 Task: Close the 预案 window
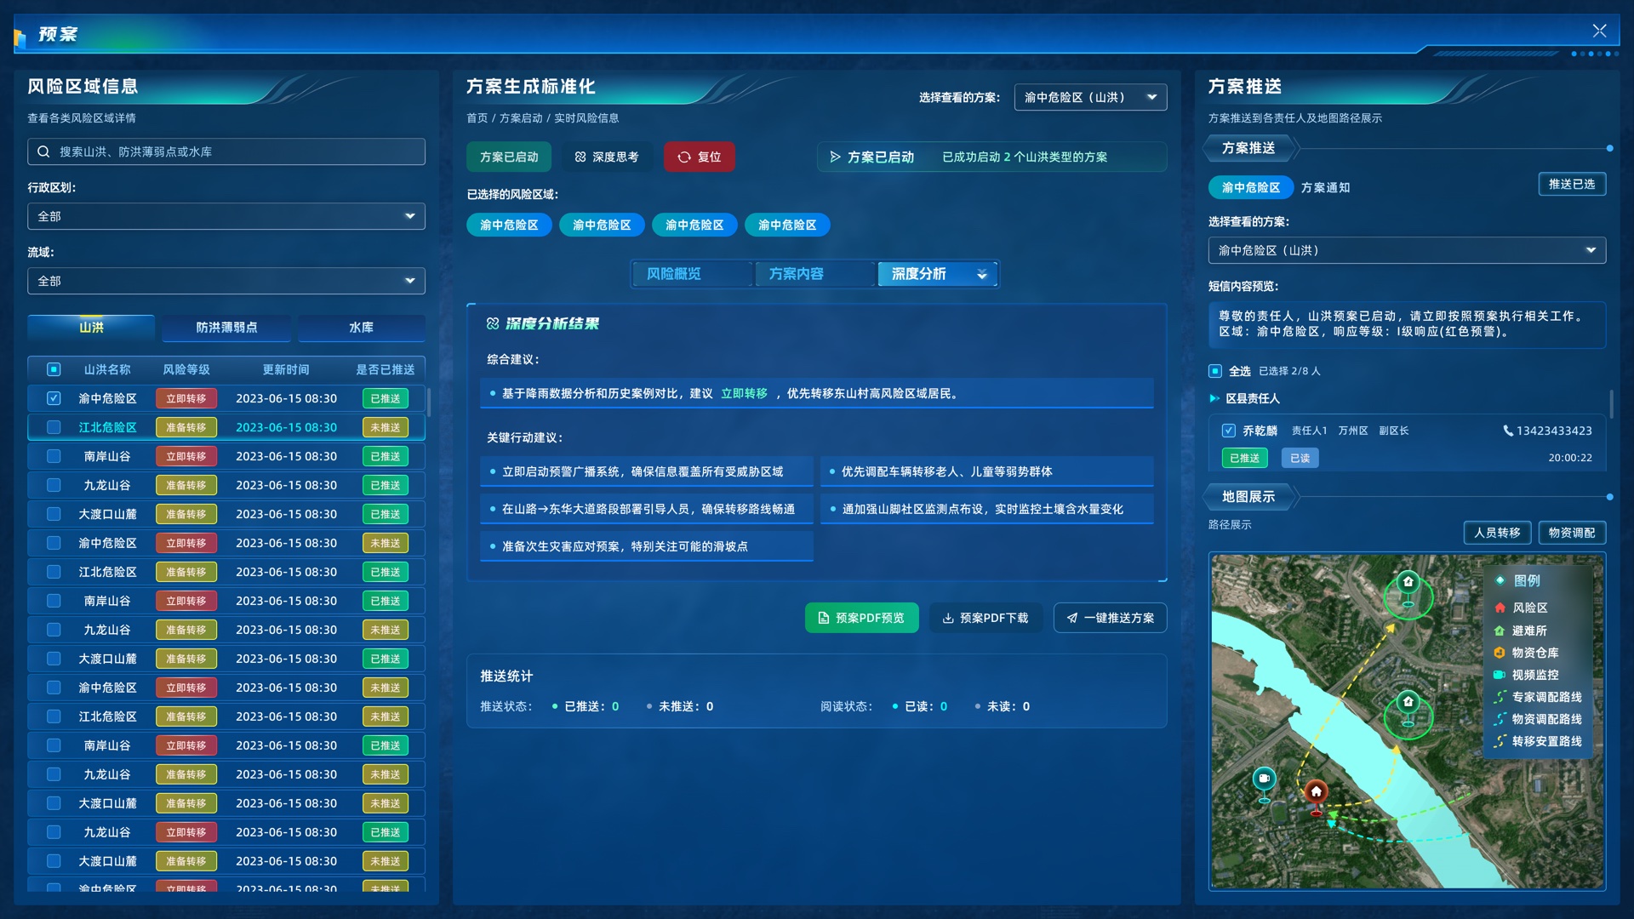tap(1600, 31)
